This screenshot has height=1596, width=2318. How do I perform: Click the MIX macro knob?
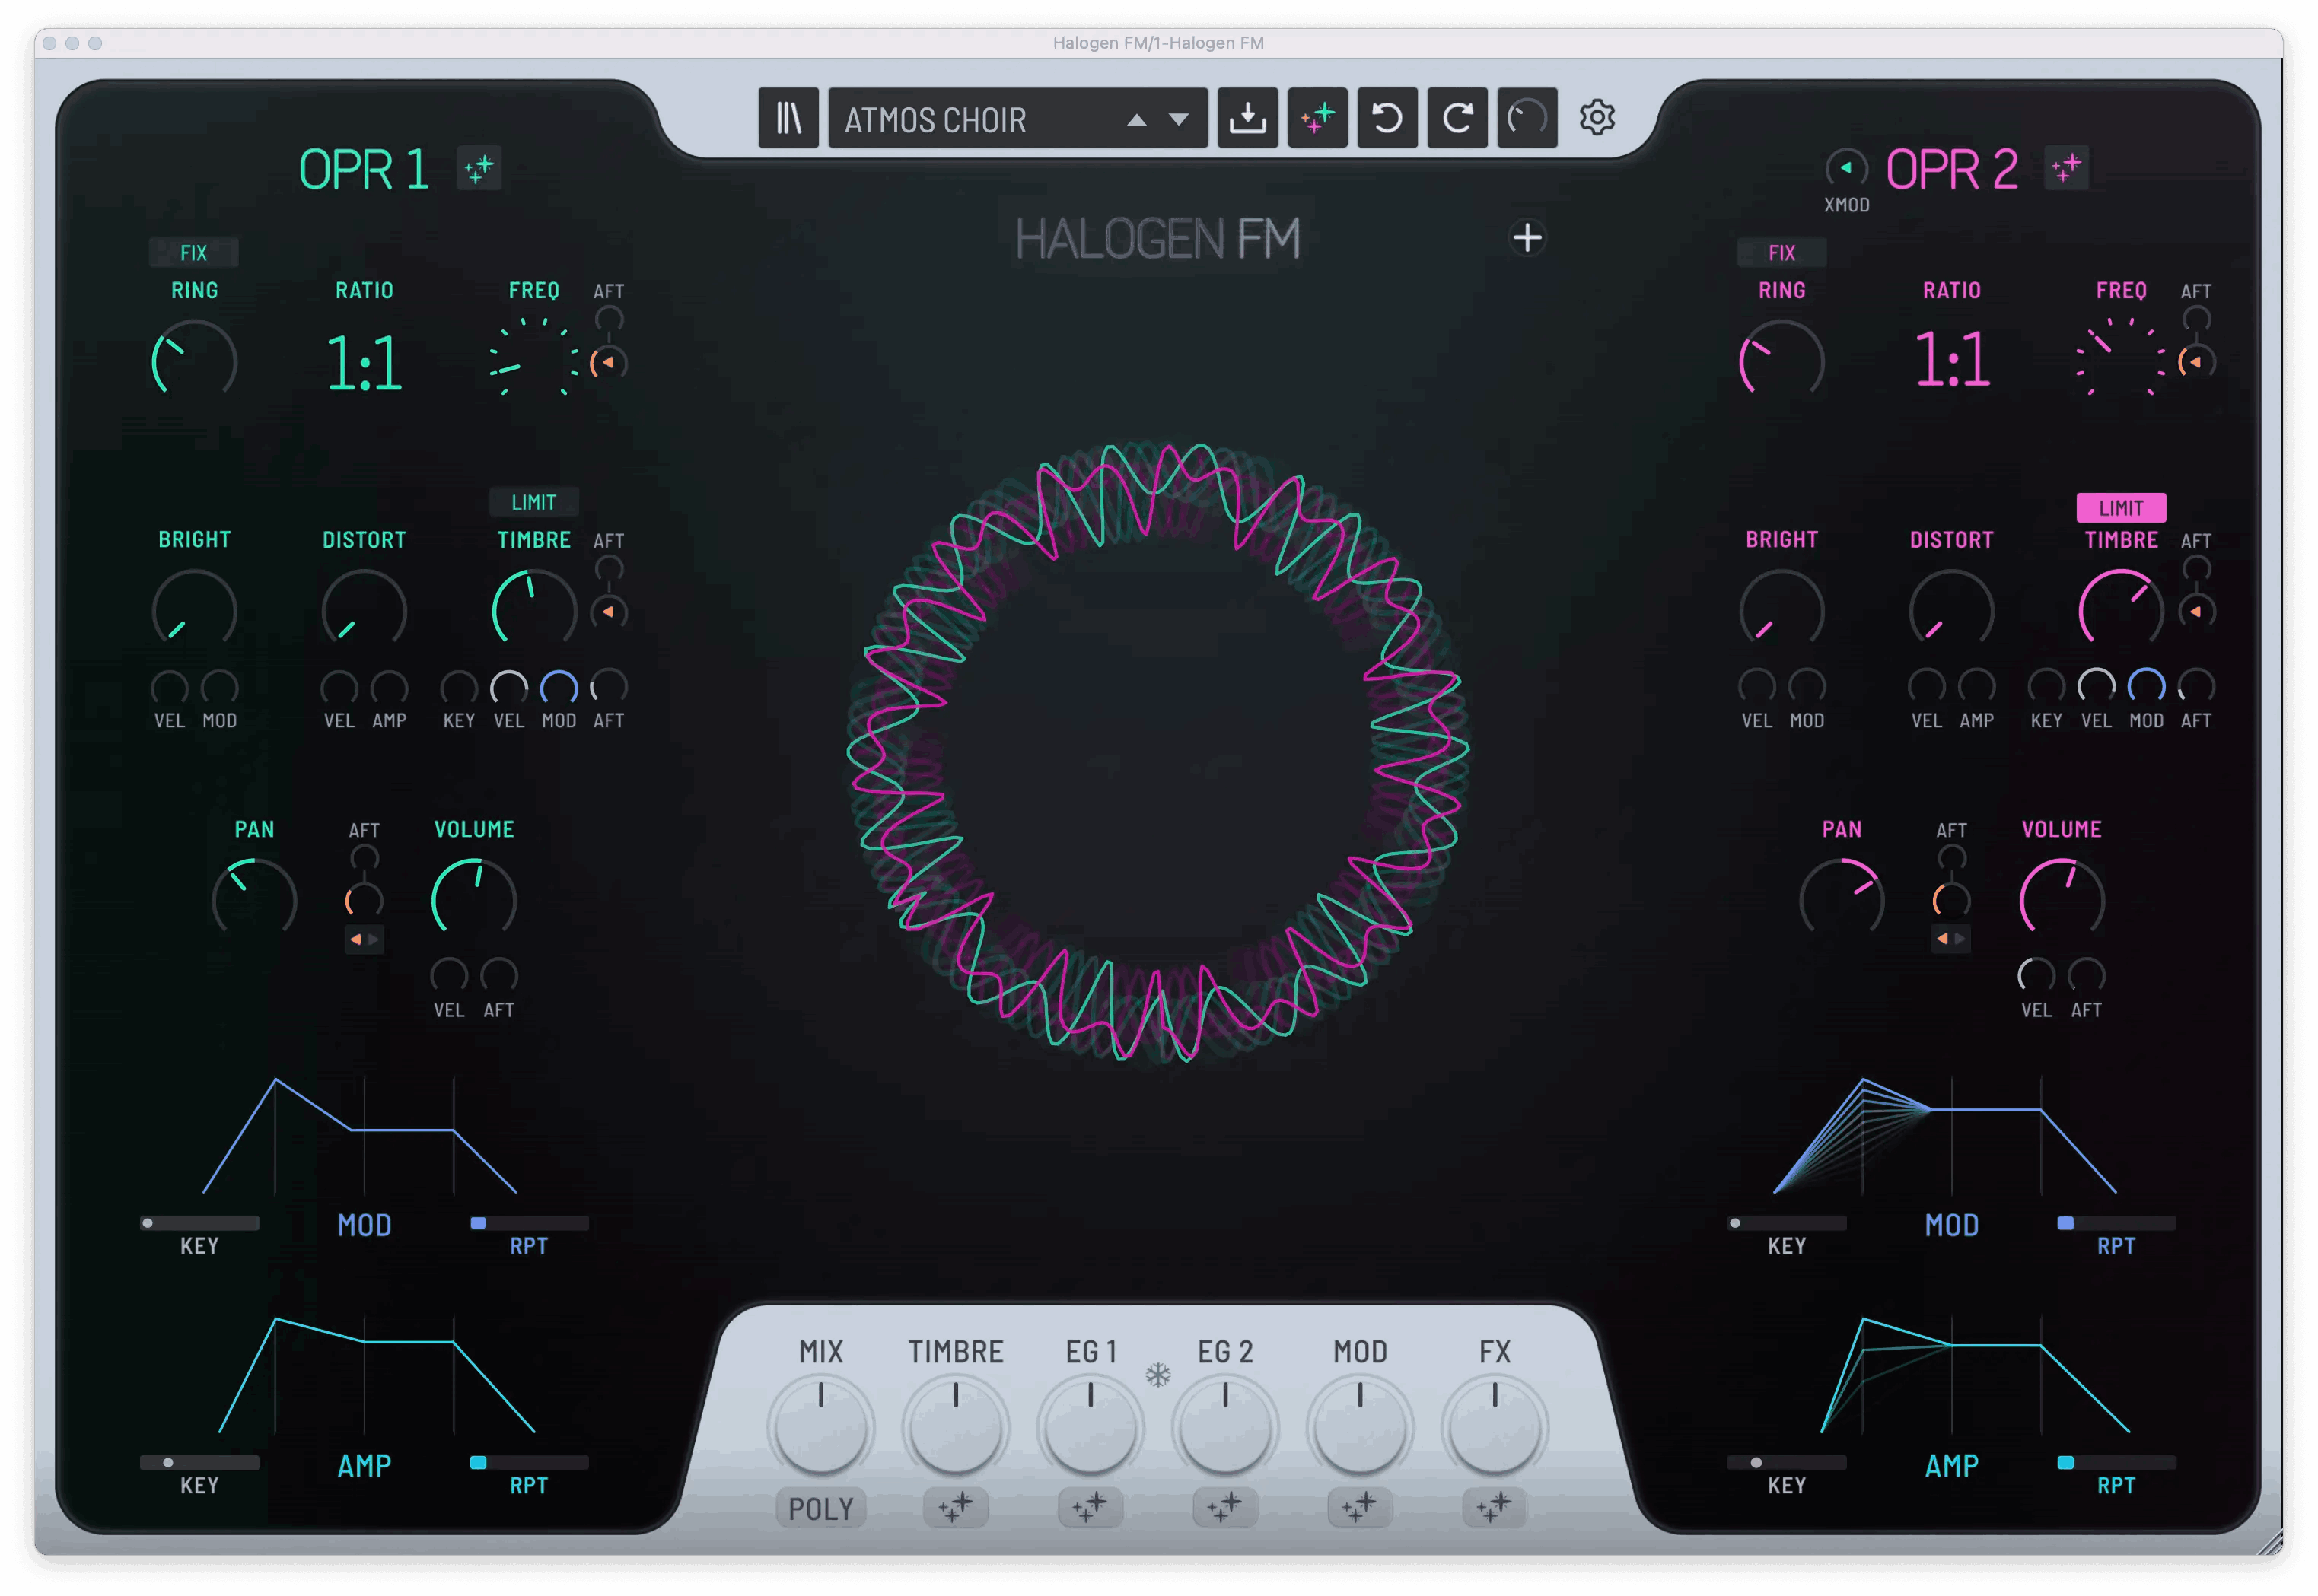820,1428
